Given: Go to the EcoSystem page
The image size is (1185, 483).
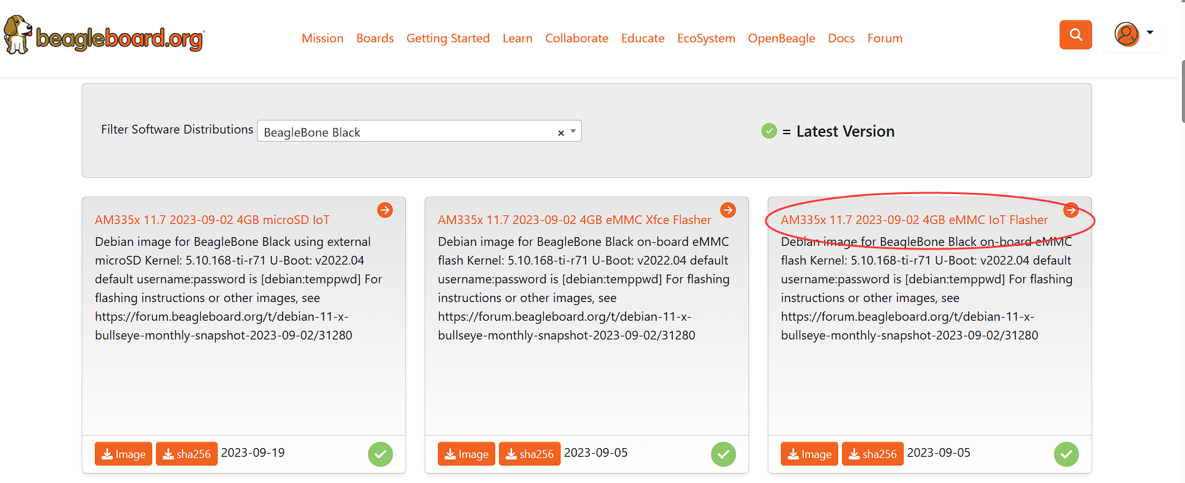Looking at the screenshot, I should (x=706, y=38).
